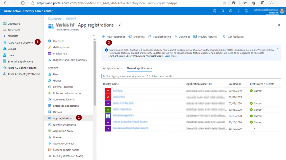
Task: Focus the application filter search box
Action: (191, 76)
